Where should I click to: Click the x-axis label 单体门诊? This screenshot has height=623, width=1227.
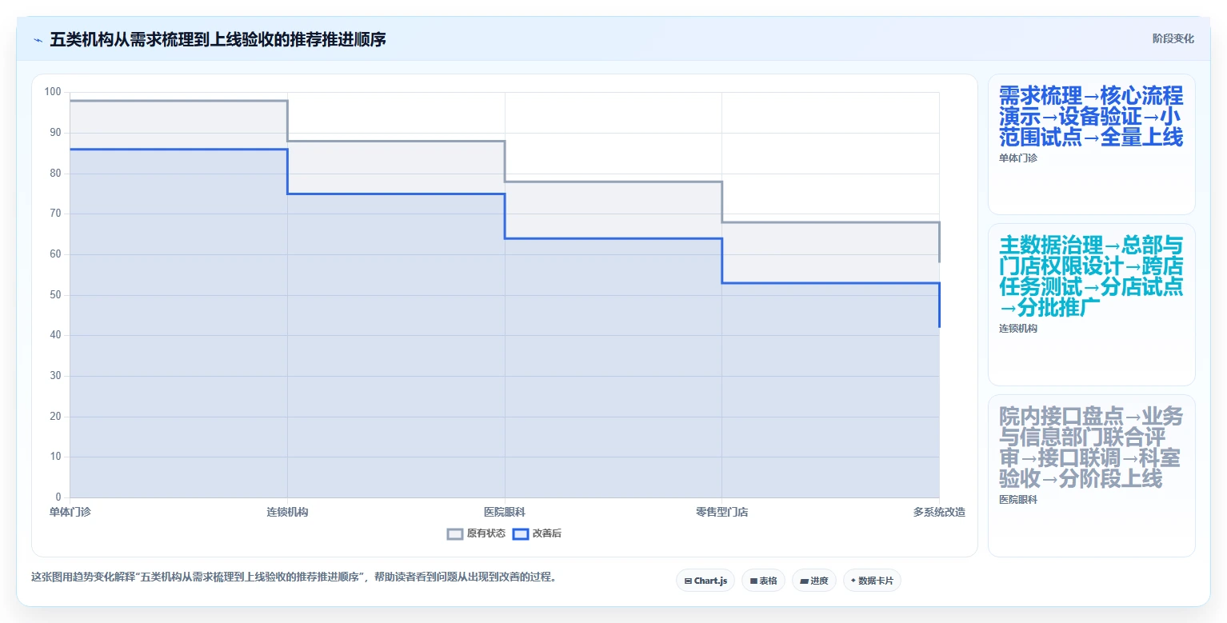[70, 512]
